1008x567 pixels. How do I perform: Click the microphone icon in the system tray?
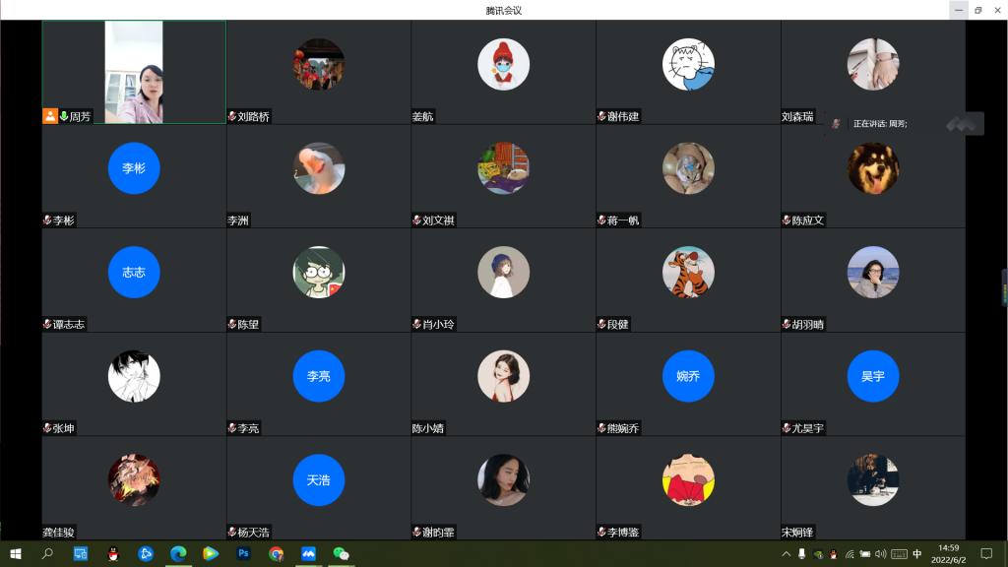[x=802, y=554]
